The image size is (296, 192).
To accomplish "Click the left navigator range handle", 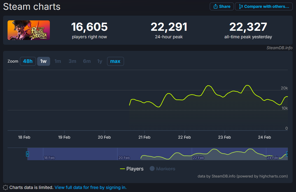I will point(27,154).
